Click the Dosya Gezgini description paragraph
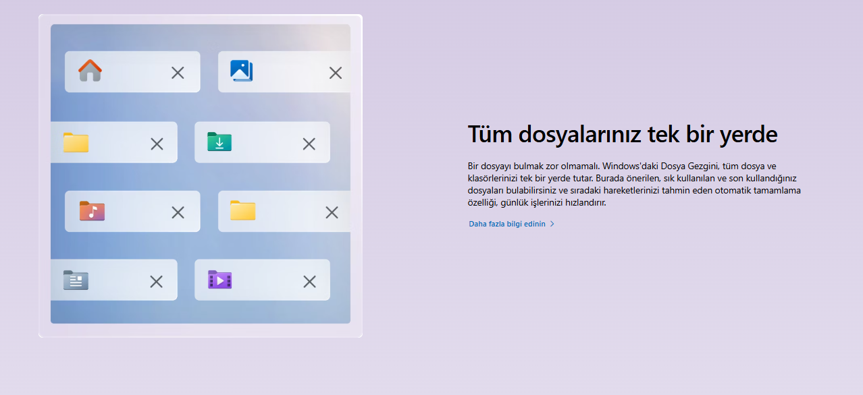Image resolution: width=863 pixels, height=395 pixels. (633, 184)
